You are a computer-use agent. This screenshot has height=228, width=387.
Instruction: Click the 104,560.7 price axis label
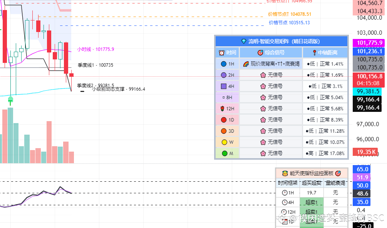(x=369, y=3)
